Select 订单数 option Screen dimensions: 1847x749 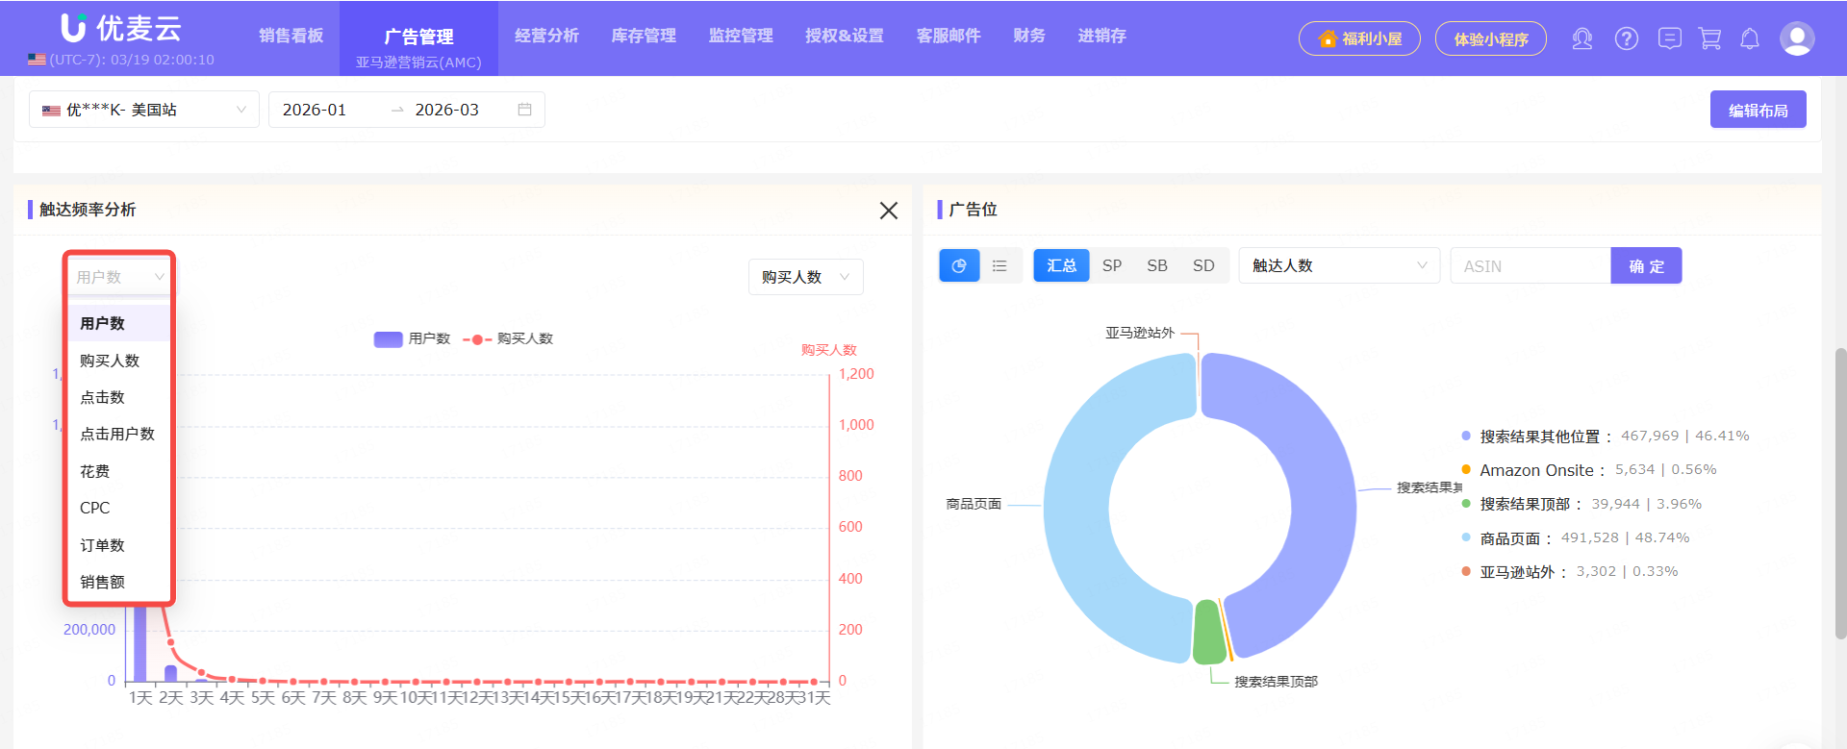pyautogui.click(x=119, y=545)
